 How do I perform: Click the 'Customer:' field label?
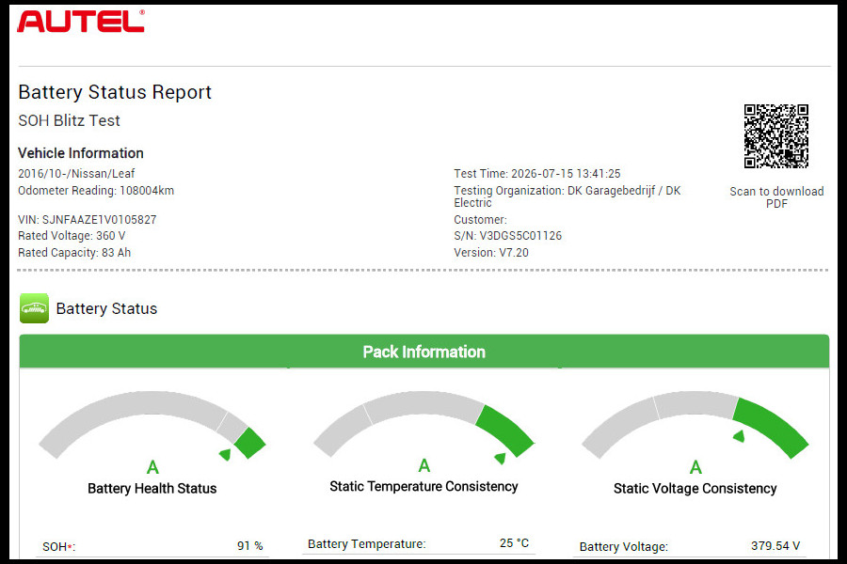(x=480, y=220)
